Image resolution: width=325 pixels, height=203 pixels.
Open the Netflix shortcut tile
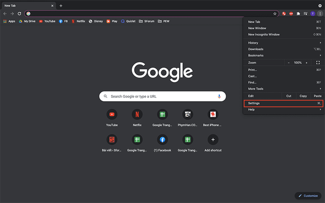click(x=137, y=118)
